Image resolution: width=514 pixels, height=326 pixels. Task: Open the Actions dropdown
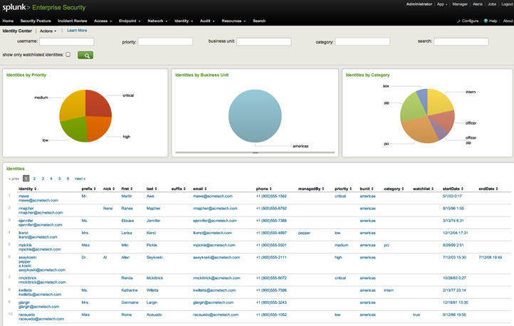coord(48,31)
